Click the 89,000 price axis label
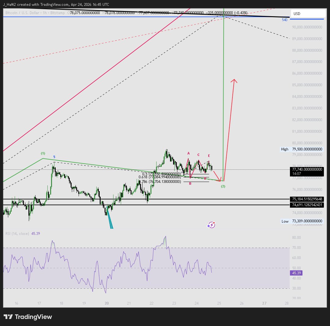 point(307,39)
